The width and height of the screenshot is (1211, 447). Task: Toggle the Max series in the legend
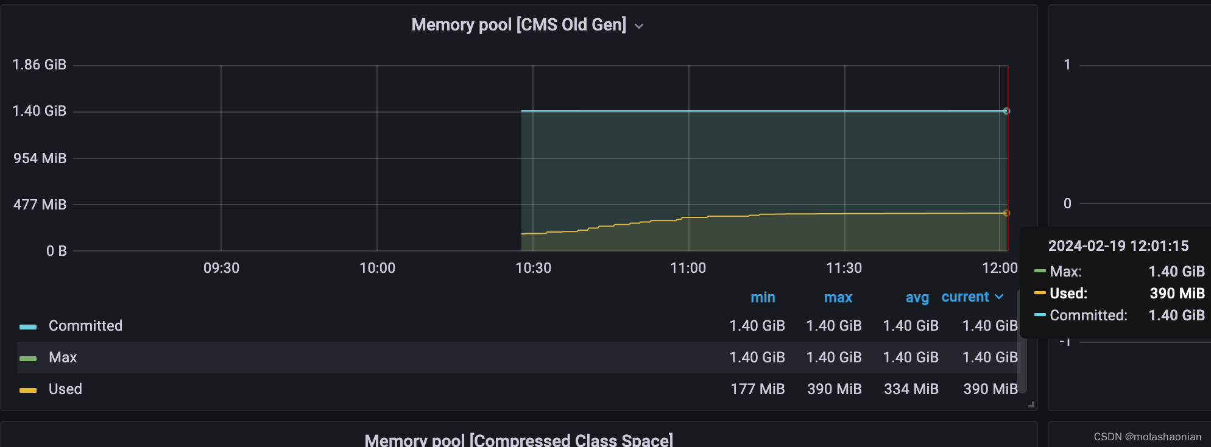tap(63, 357)
